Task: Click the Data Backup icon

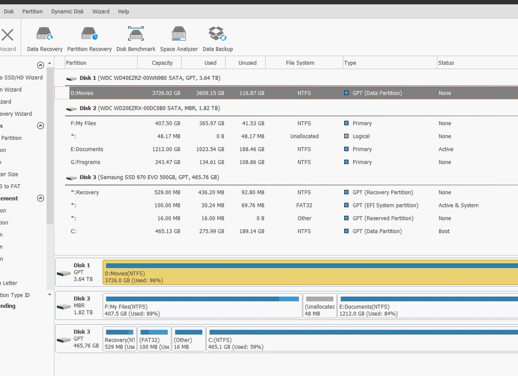Action: tap(217, 39)
